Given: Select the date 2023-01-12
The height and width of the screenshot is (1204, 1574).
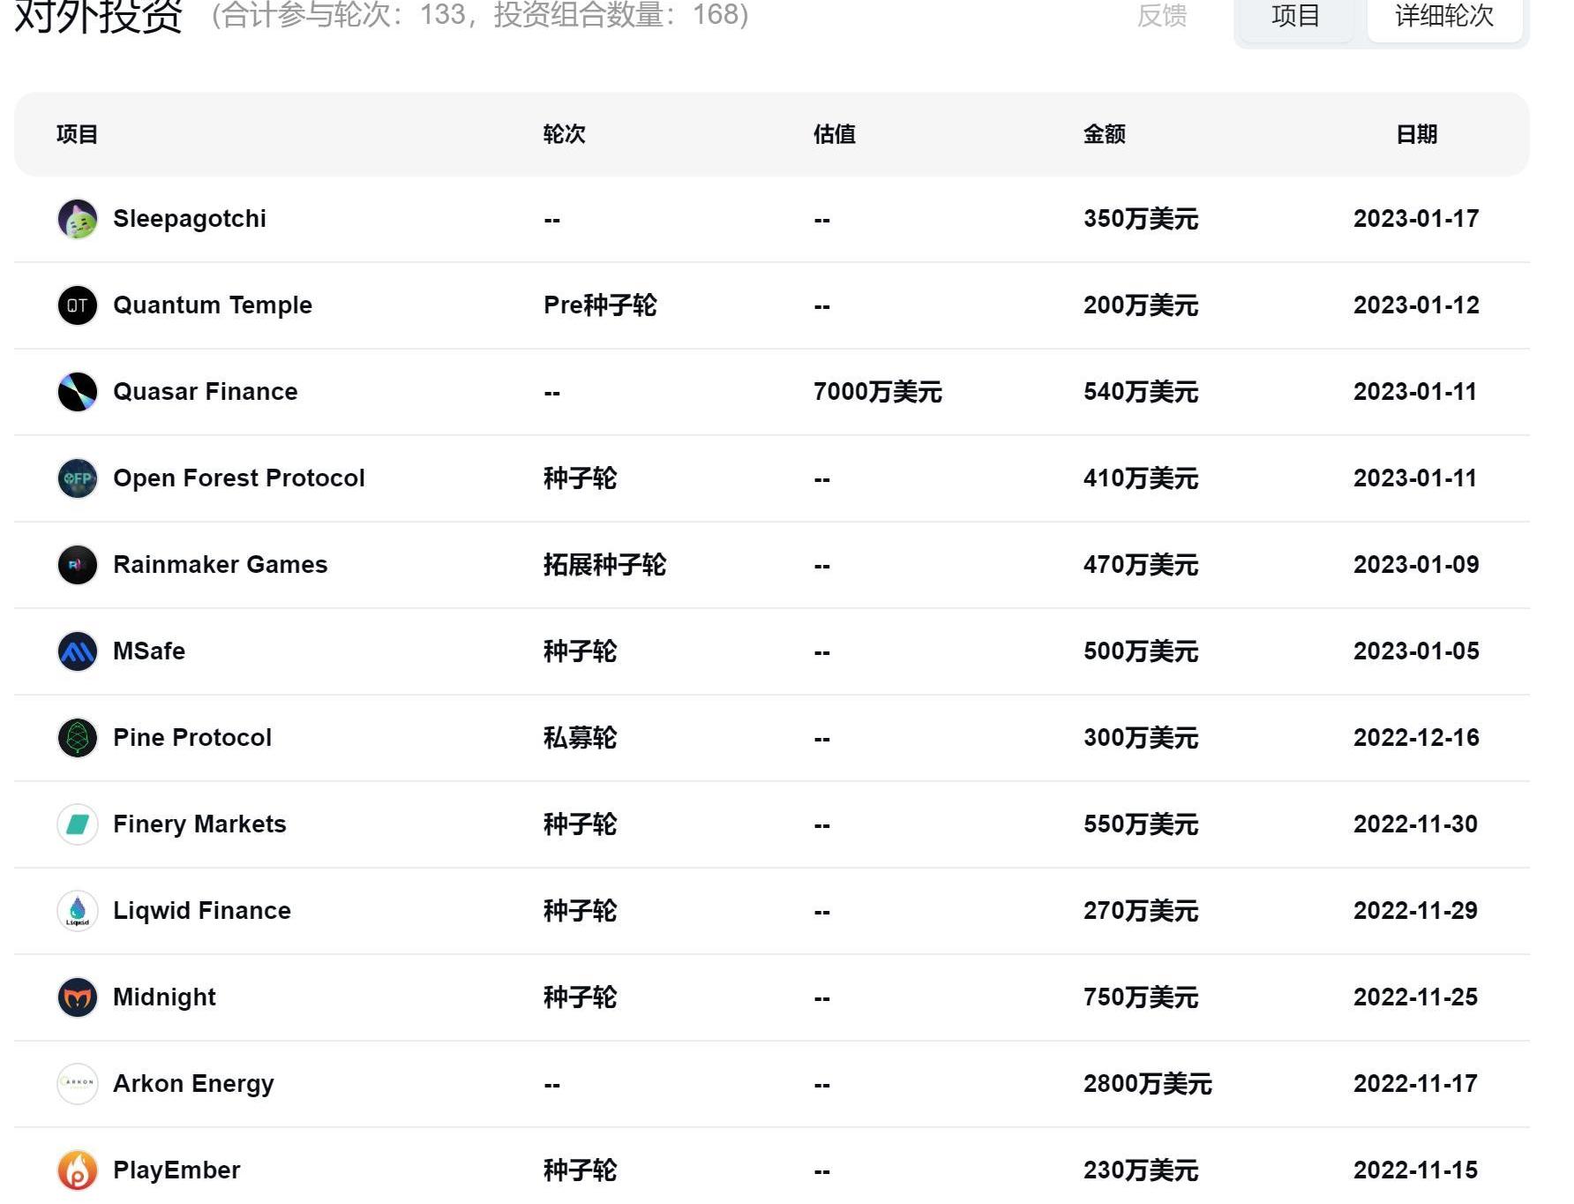Looking at the screenshot, I should point(1416,305).
